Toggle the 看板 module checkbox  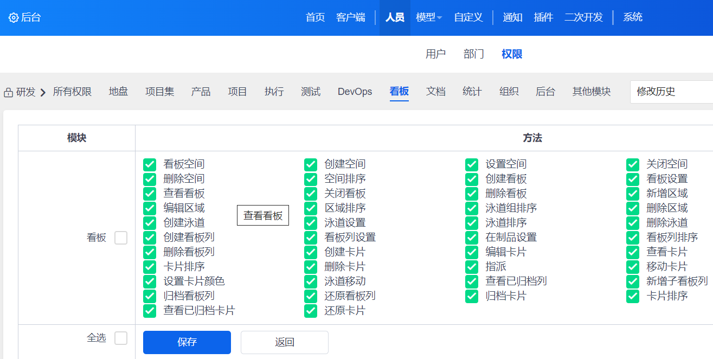pyautogui.click(x=121, y=238)
